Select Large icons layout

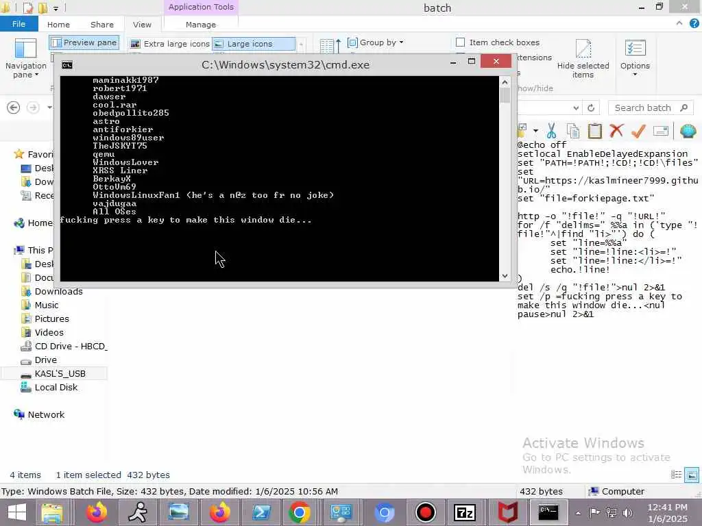point(254,44)
